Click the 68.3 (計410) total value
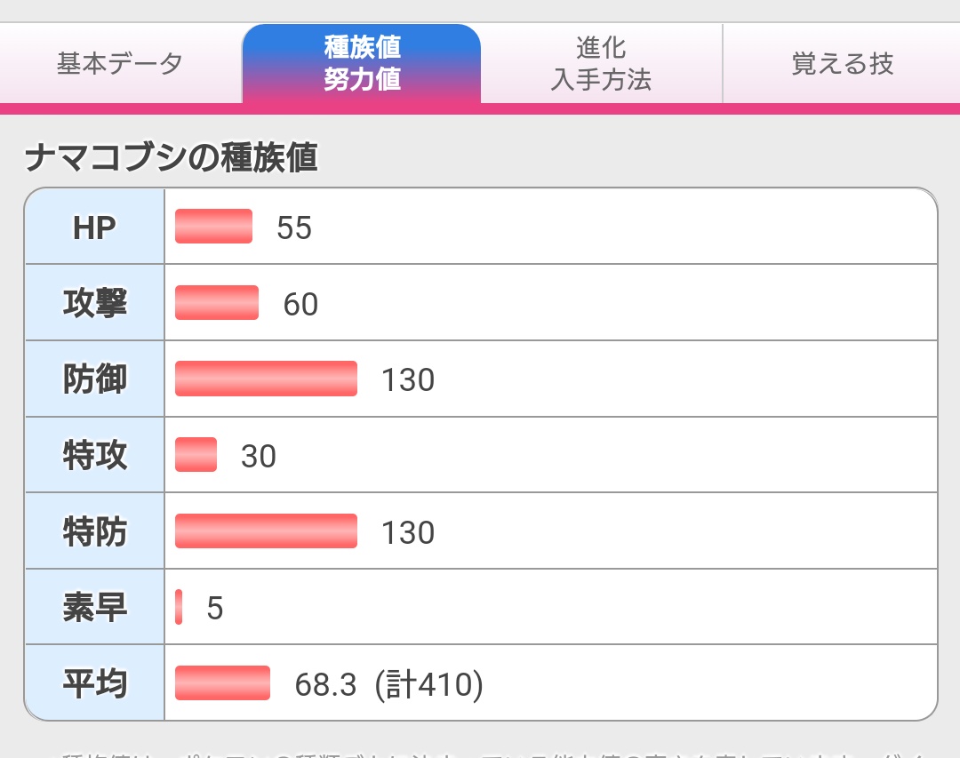The width and height of the screenshot is (960, 758). (388, 685)
